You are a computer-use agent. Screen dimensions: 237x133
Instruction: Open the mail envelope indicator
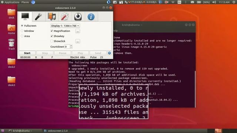click(x=192, y=2)
